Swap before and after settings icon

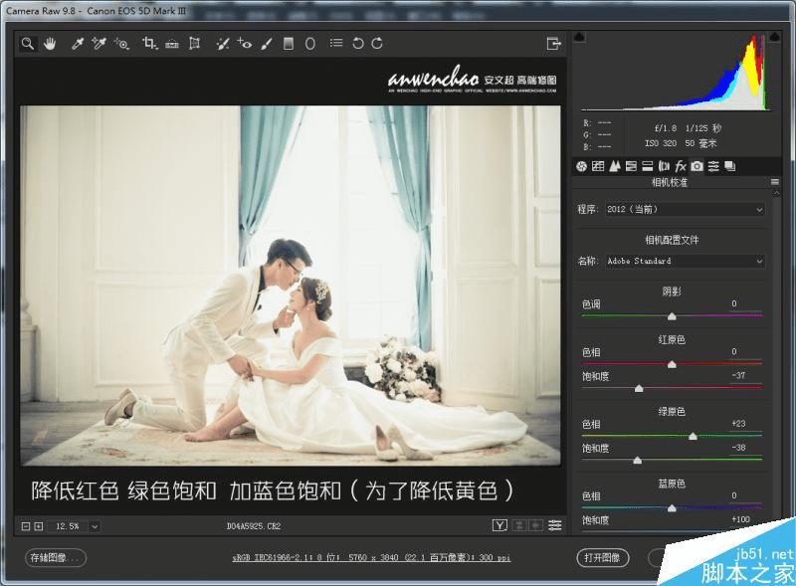(518, 525)
